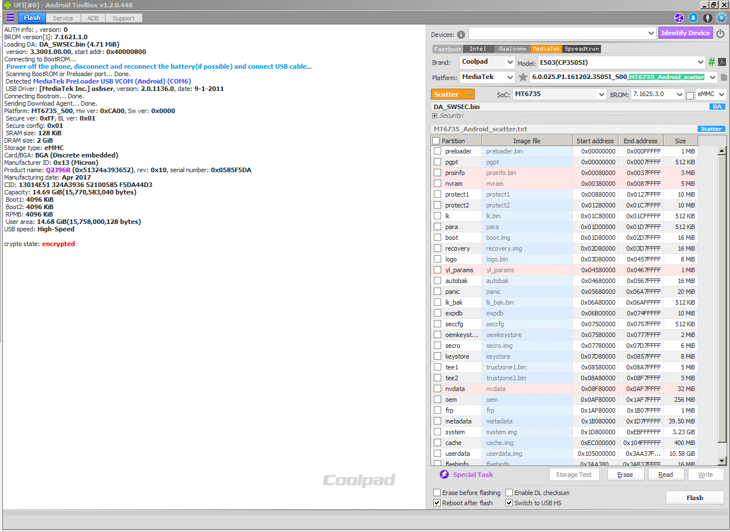The height and width of the screenshot is (532, 730).
Task: Toggle the select-all Partition header checkbox
Action: point(435,141)
